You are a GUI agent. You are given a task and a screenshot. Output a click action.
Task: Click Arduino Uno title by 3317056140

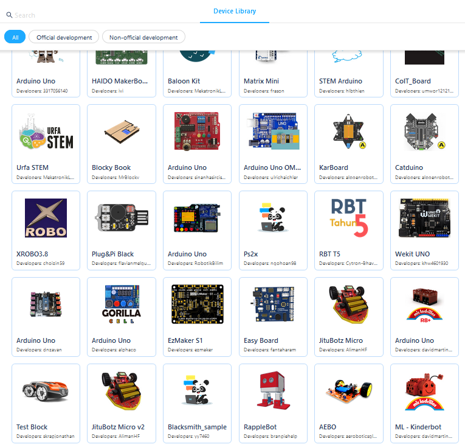[36, 81]
